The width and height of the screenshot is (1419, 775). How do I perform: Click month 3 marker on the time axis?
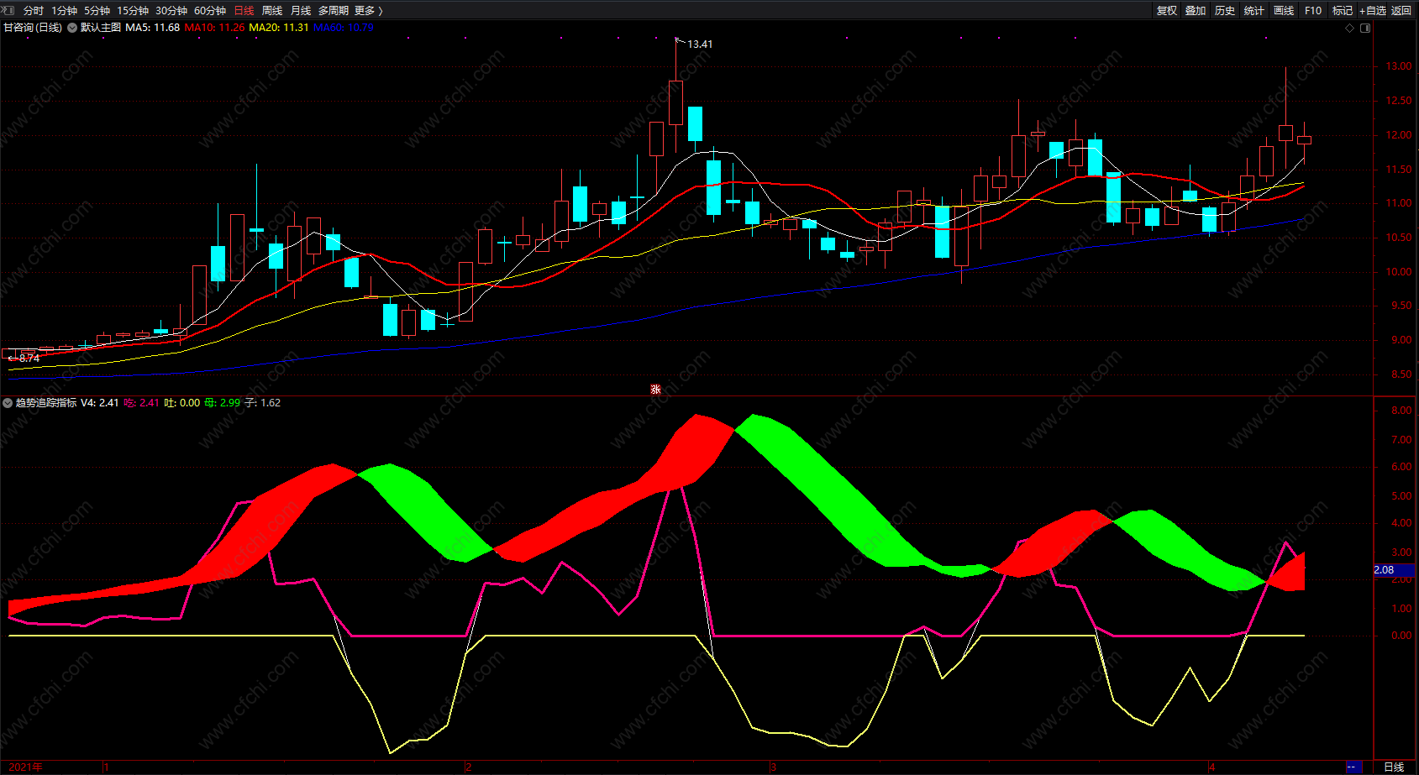point(773,767)
